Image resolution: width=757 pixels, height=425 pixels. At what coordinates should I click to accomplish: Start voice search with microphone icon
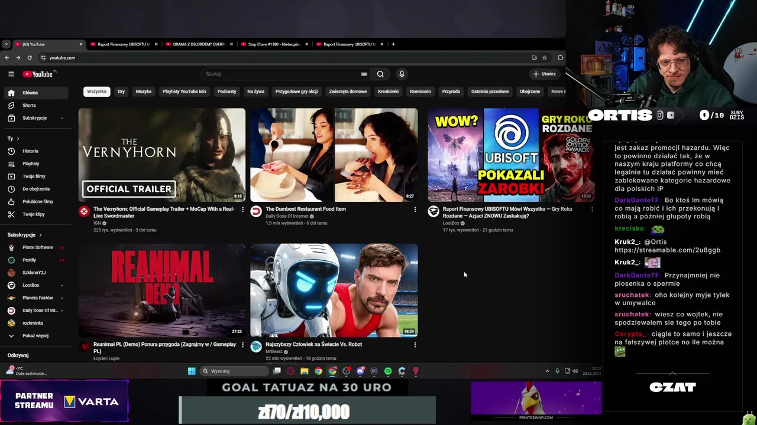402,74
